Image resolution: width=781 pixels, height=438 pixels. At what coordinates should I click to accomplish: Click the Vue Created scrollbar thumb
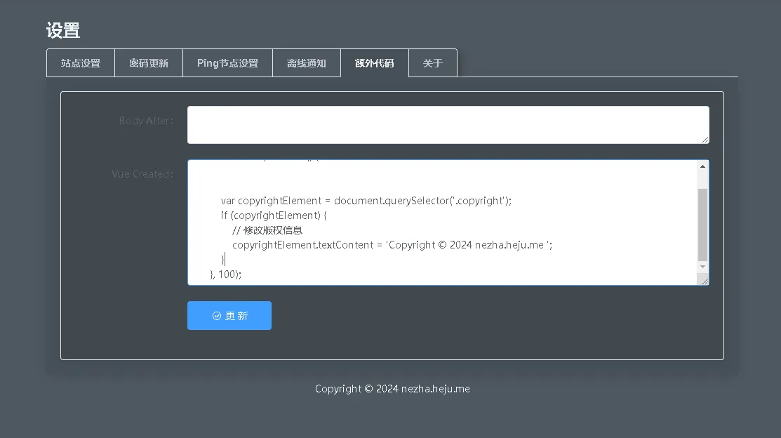(x=702, y=224)
